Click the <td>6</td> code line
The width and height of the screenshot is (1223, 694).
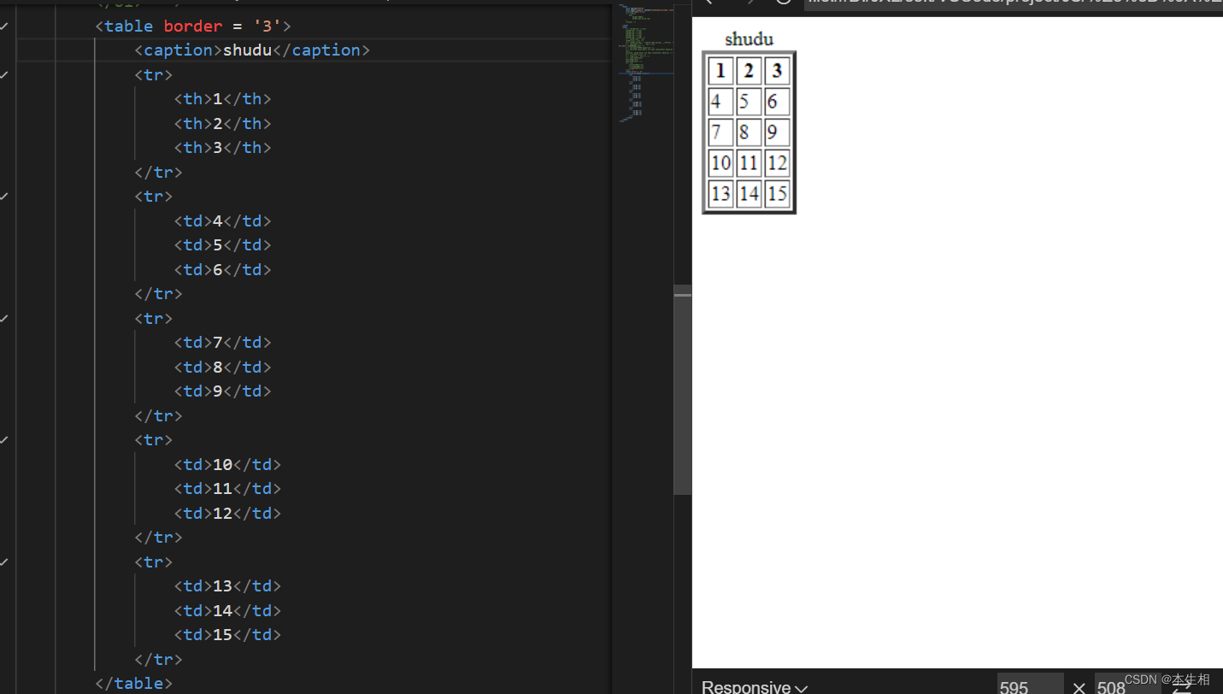(223, 270)
